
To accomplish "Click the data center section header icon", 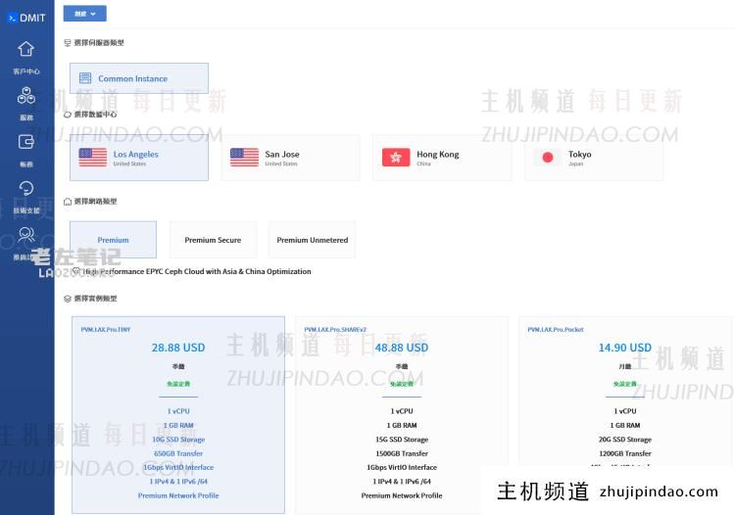I will coord(68,115).
